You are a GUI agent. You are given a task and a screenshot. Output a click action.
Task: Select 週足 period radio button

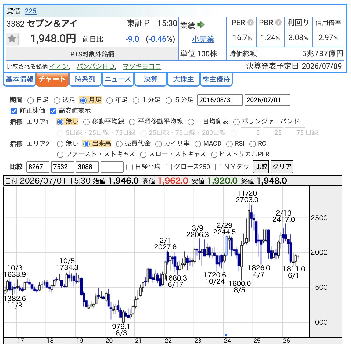coord(57,101)
